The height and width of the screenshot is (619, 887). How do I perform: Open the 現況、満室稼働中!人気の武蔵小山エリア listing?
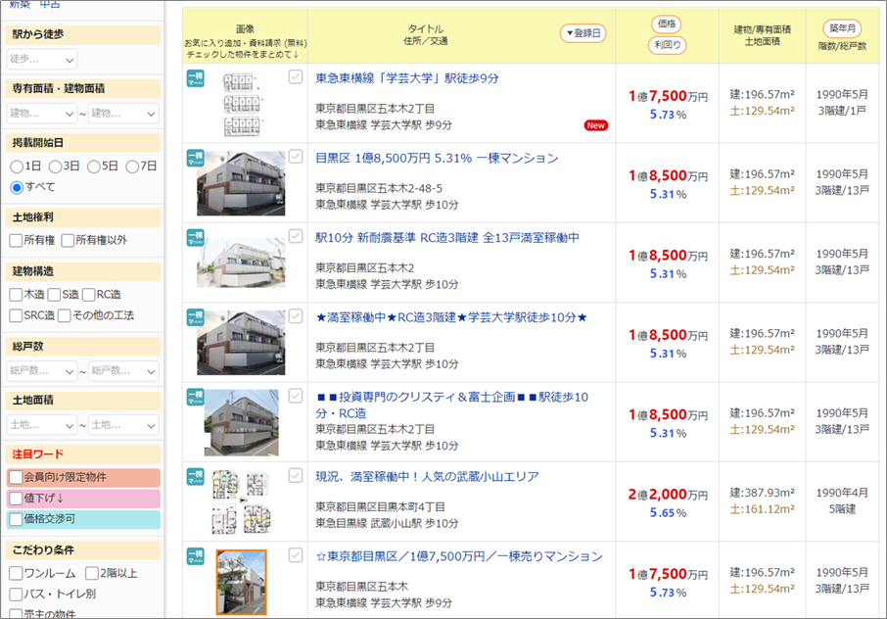(x=427, y=477)
